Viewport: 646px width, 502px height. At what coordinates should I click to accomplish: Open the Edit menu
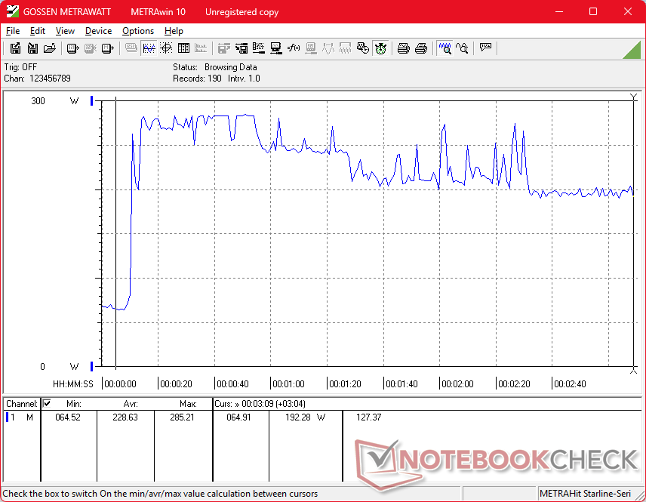[38, 31]
